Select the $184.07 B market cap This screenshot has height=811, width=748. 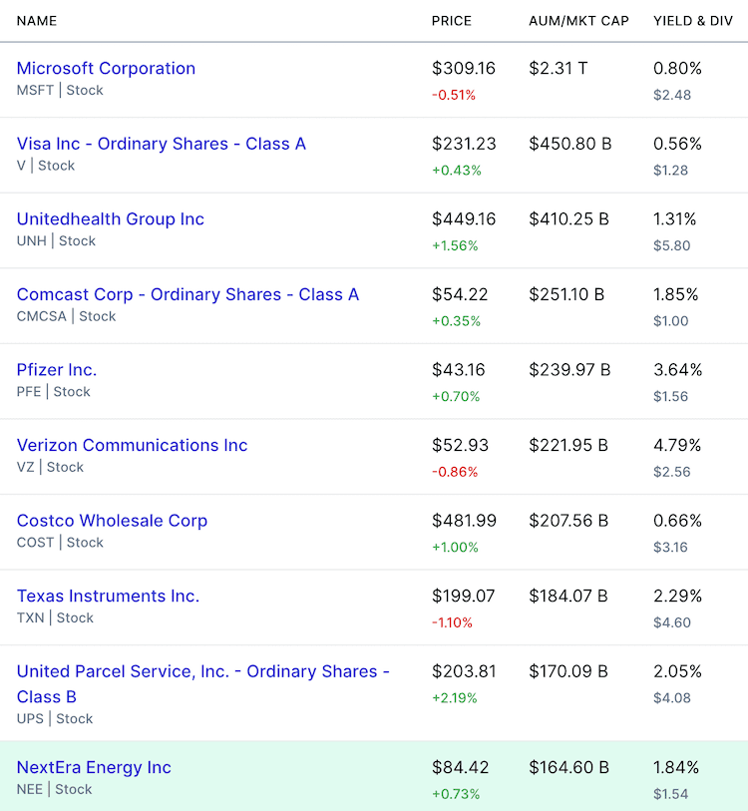click(568, 596)
